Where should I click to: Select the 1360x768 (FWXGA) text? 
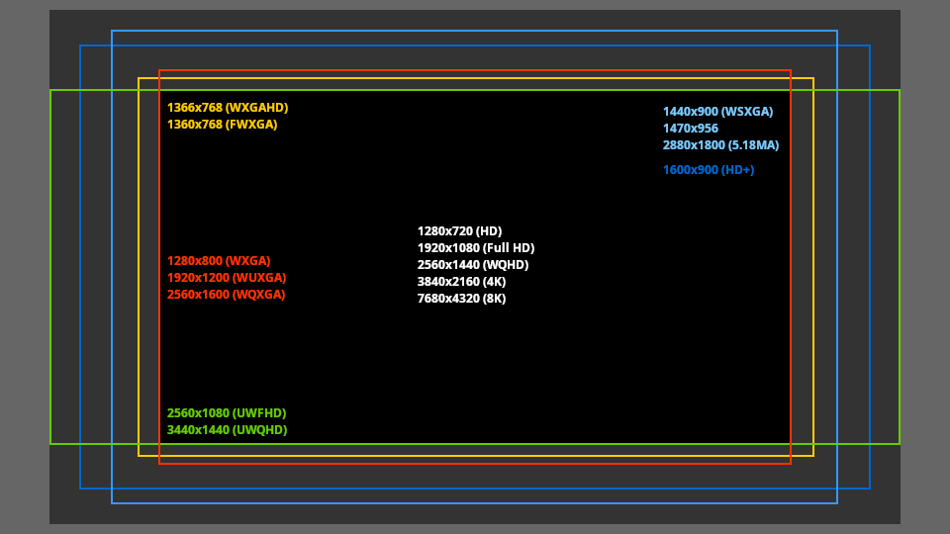pos(222,125)
